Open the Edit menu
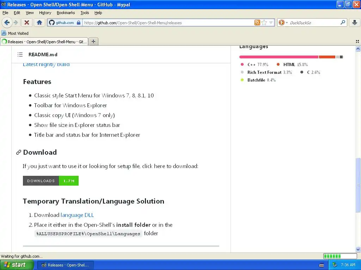This screenshot has width=361, height=270. 17,13
